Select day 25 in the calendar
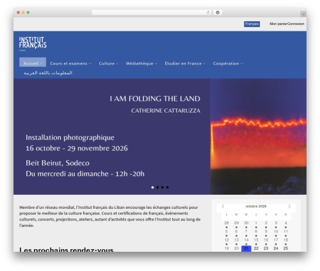 coord(285,249)
